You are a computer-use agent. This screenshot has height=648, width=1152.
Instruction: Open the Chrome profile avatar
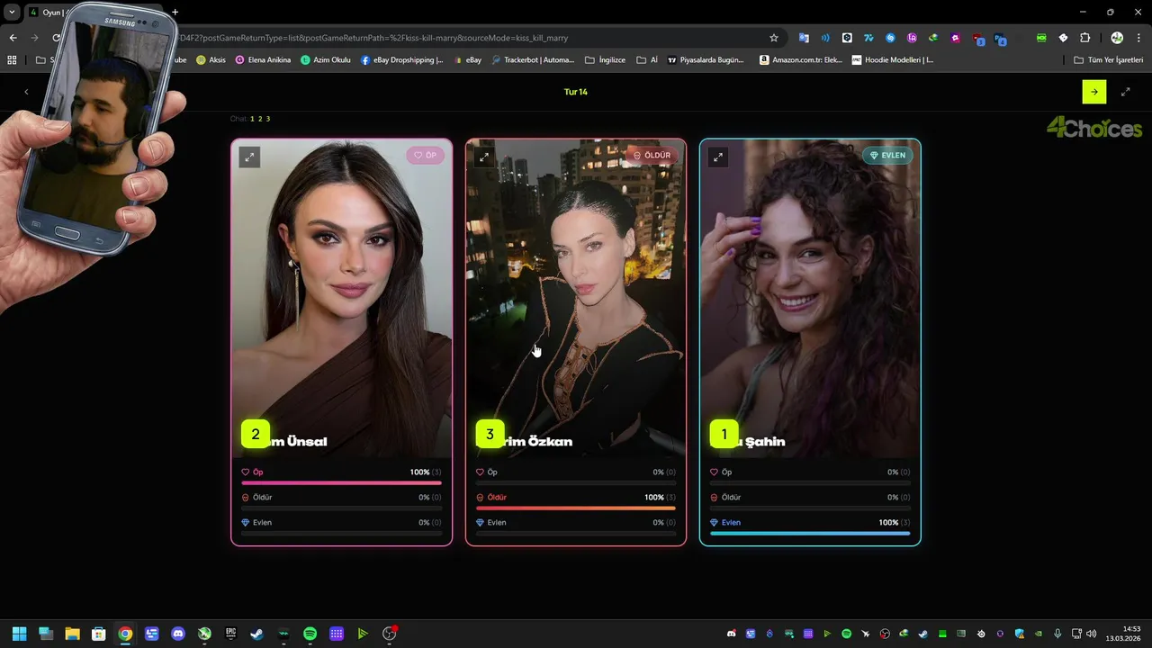pos(1117,38)
